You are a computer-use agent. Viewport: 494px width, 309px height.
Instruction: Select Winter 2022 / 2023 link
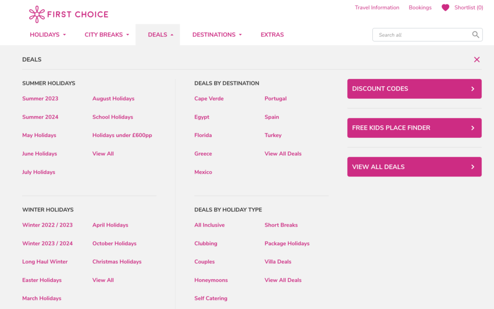click(47, 225)
